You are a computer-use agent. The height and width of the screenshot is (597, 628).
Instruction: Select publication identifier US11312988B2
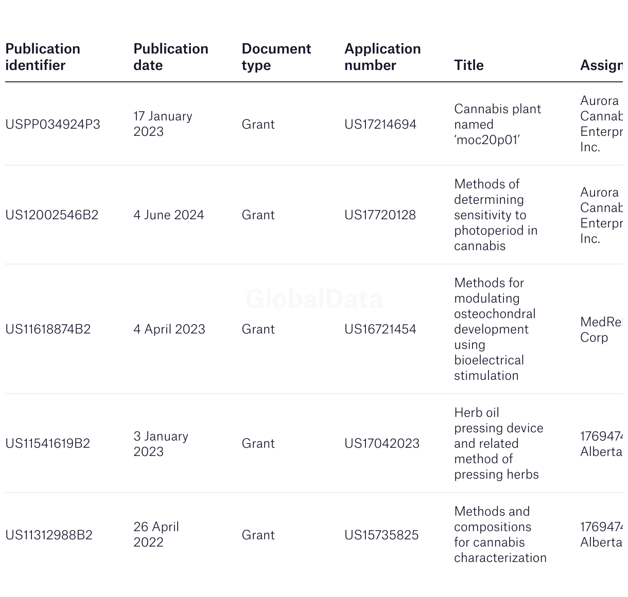49,535
